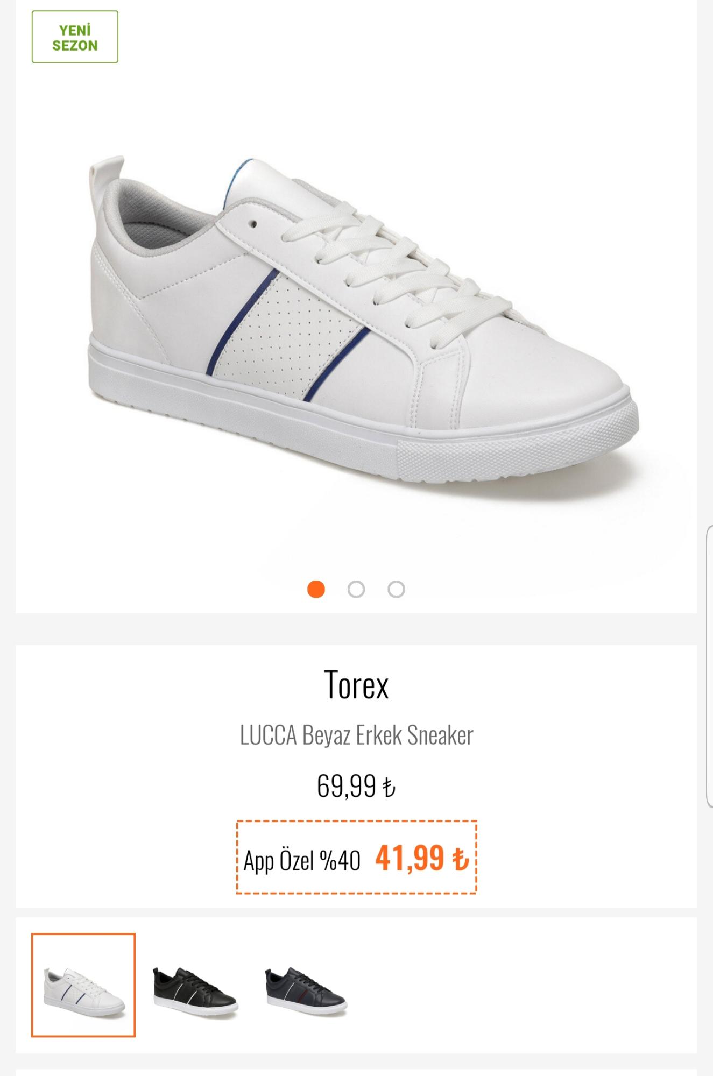Viewport: 713px width, 1076px height.
Task: Tap the lira symbol beside 41,99
Action: 461,859
